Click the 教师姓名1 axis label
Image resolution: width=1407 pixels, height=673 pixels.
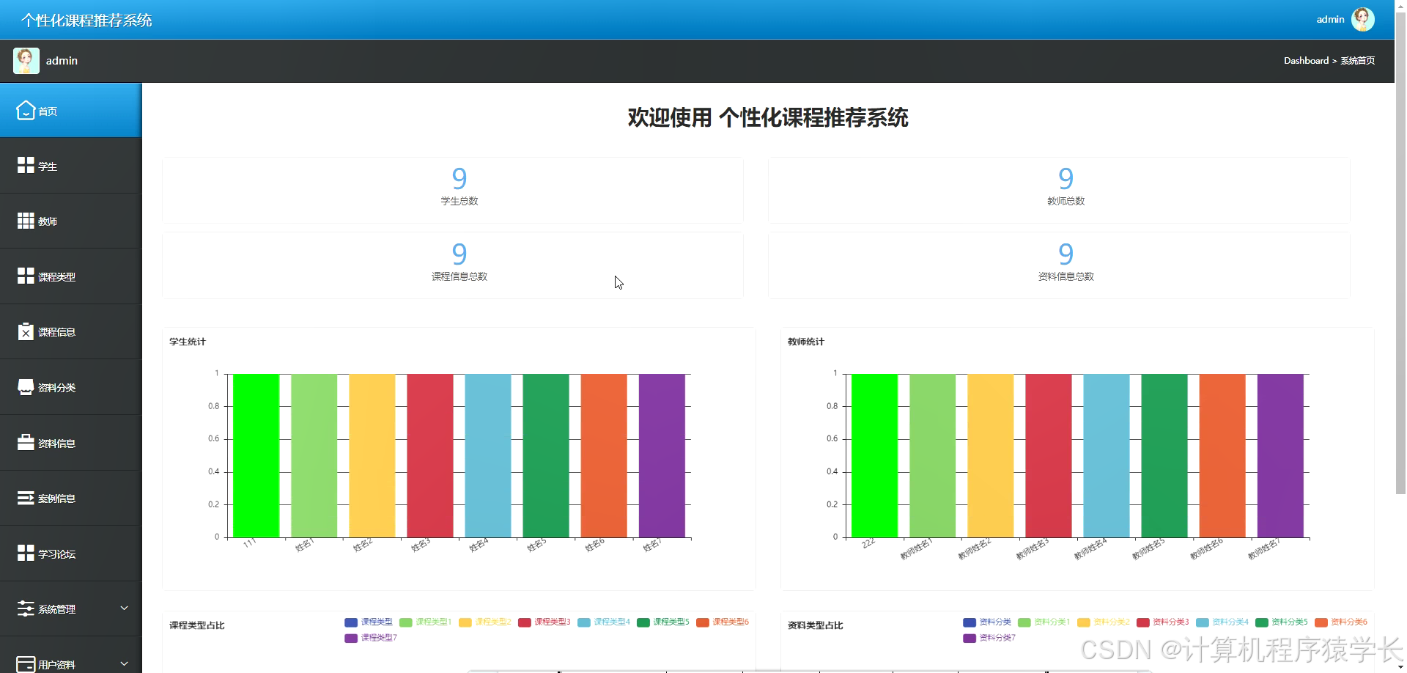[x=916, y=548]
